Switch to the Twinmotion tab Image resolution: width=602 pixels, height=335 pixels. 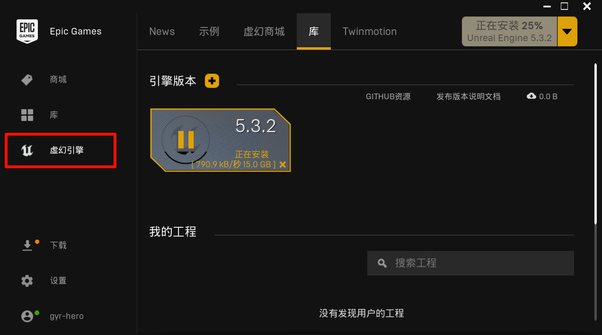pos(369,31)
